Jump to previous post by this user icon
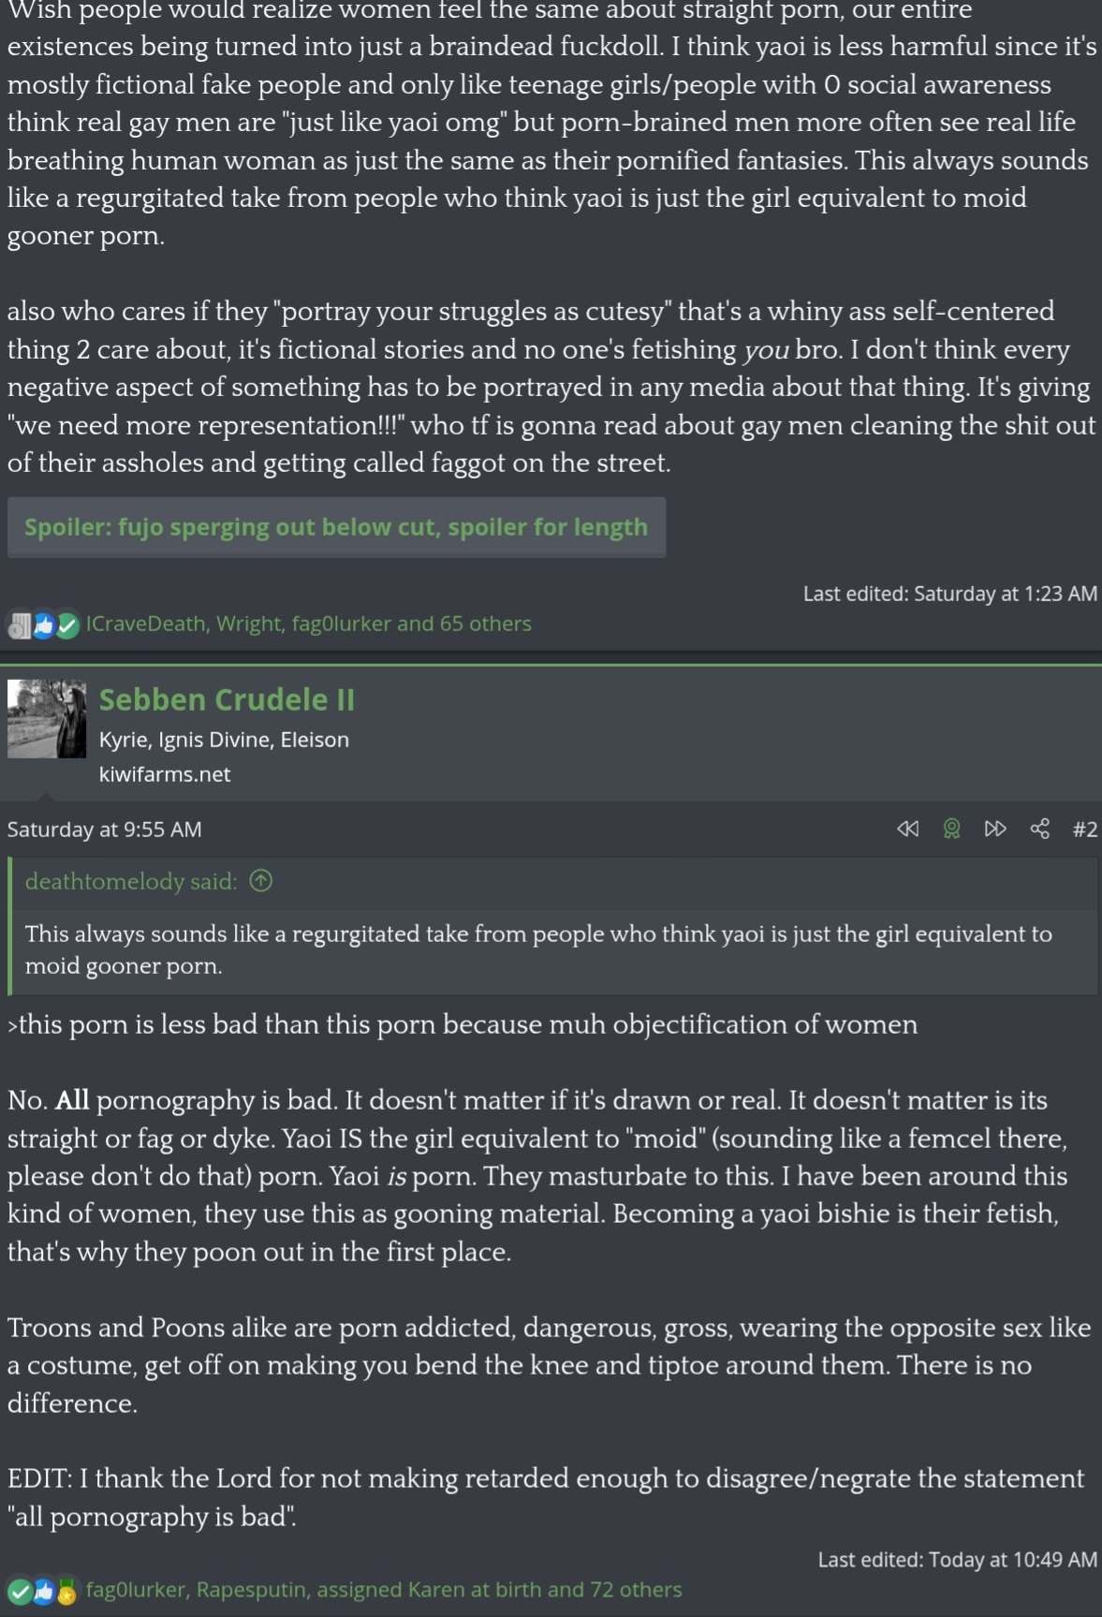The image size is (1102, 1617). (x=907, y=829)
